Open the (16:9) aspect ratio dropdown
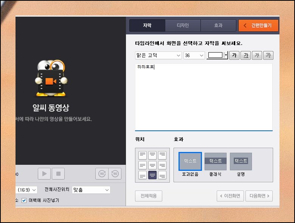The image size is (295, 223). [x=26, y=190]
